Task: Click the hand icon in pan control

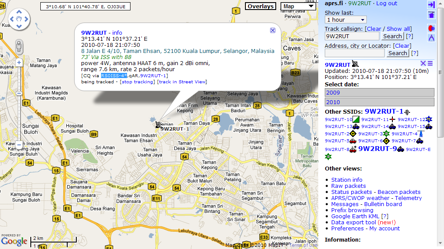Action: [x=19, y=19]
